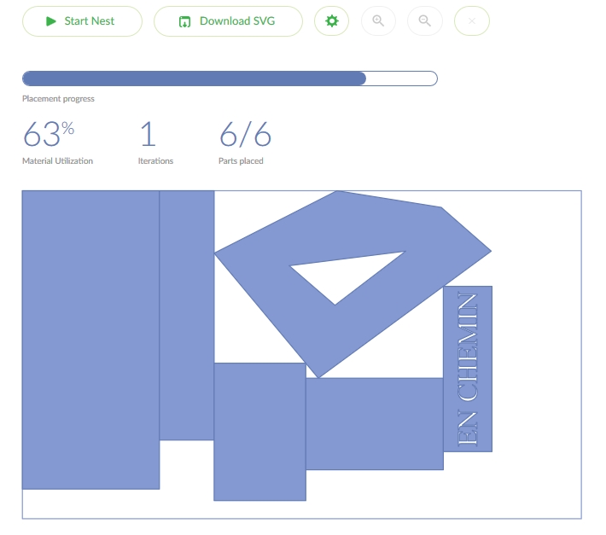The height and width of the screenshot is (535, 606).
Task: Click the Placement progress label
Action: 58,99
